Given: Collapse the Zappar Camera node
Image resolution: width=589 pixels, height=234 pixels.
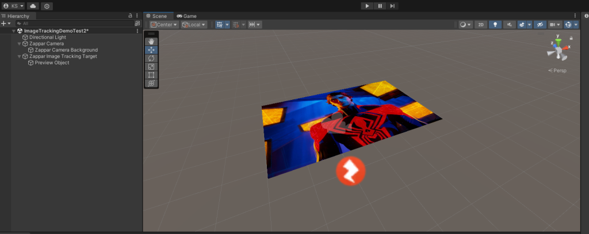Looking at the screenshot, I should pos(20,44).
